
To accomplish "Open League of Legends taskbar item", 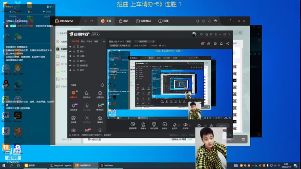I will (x=61, y=165).
